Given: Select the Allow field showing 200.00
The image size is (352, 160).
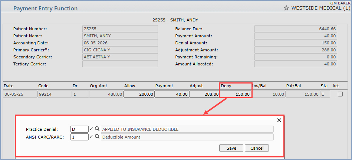Looking at the screenshot, I should [x=139, y=94].
